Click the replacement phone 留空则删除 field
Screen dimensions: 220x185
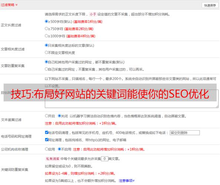[x=185, y=133]
